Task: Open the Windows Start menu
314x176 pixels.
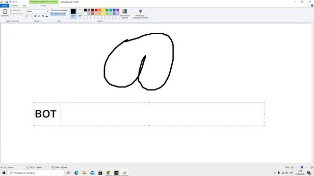Action: tap(4, 173)
